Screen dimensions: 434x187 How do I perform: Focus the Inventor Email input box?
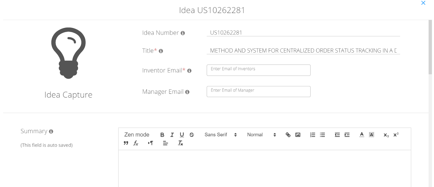click(x=259, y=70)
